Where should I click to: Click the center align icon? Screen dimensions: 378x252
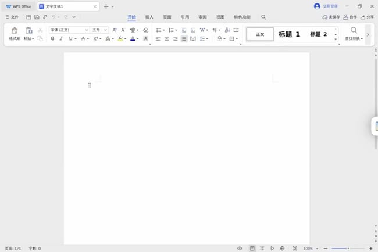(x=166, y=39)
